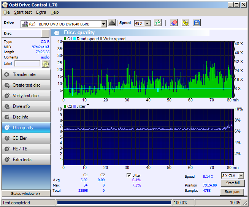Show the Drive info section

pyautogui.click(x=26, y=106)
